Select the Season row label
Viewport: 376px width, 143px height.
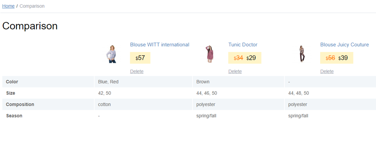tap(14, 116)
